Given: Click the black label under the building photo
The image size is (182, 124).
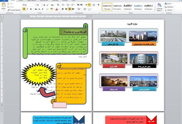Looking at the screenshot, I should (x=144, y=66).
